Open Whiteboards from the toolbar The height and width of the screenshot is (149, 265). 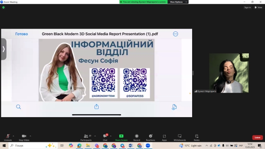pos(180,137)
